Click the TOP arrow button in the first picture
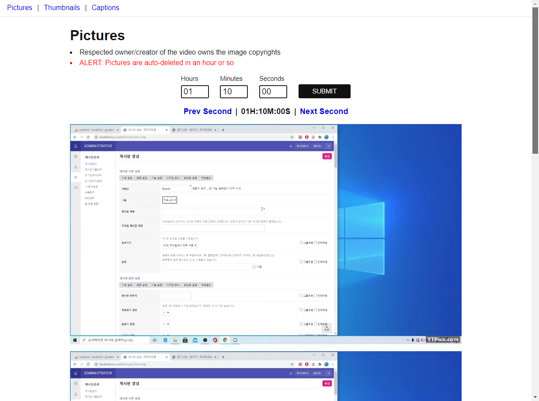 tap(327, 328)
